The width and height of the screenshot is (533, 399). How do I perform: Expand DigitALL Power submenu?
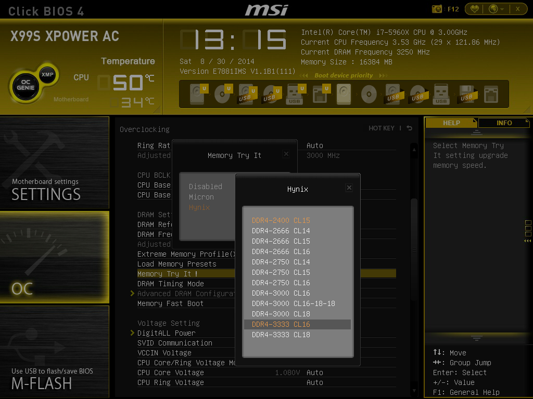(x=166, y=333)
